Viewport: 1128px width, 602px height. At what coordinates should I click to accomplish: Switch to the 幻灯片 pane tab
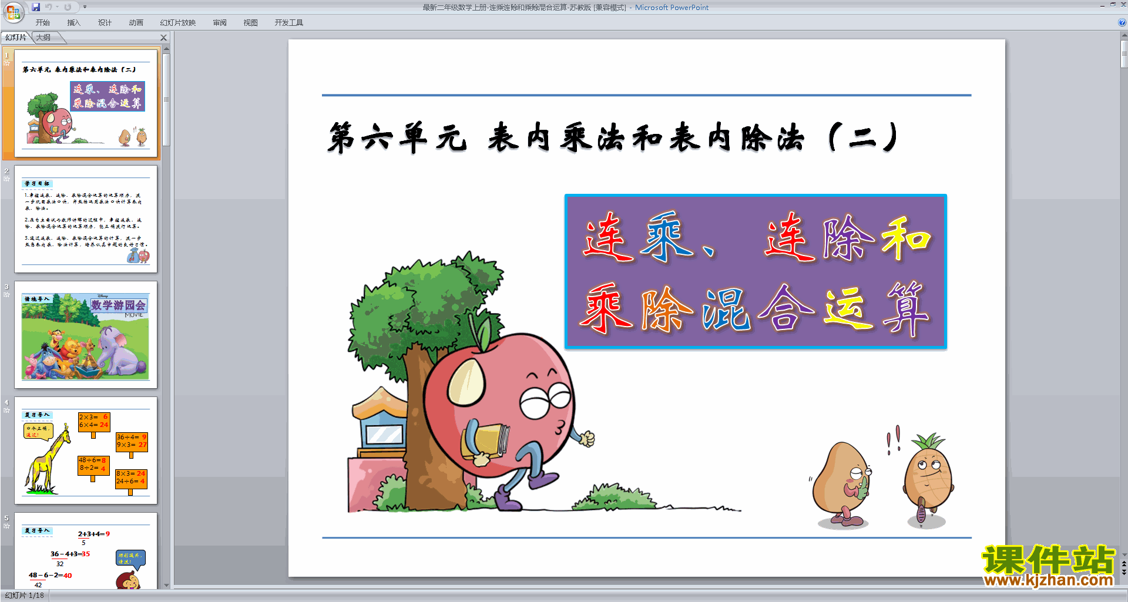16,38
